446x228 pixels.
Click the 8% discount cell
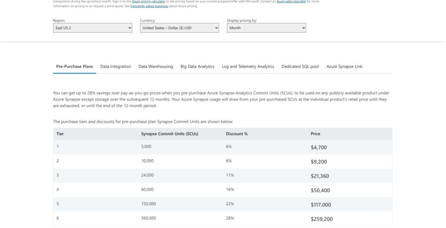tap(229, 161)
